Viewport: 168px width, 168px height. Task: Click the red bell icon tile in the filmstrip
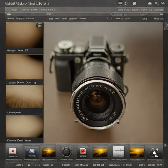coord(13,151)
